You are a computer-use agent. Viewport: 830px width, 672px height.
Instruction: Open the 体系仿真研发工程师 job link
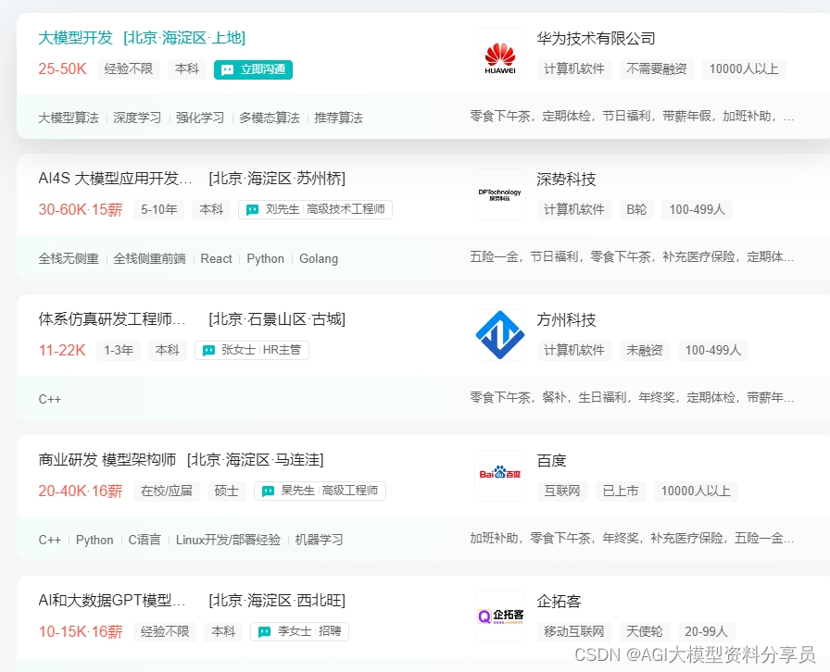(112, 319)
